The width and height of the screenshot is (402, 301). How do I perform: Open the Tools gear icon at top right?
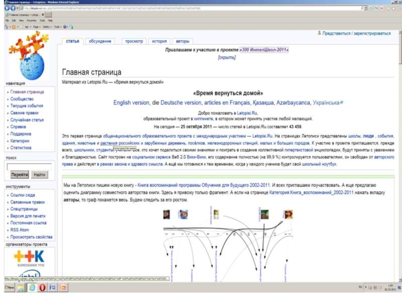click(x=398, y=9)
